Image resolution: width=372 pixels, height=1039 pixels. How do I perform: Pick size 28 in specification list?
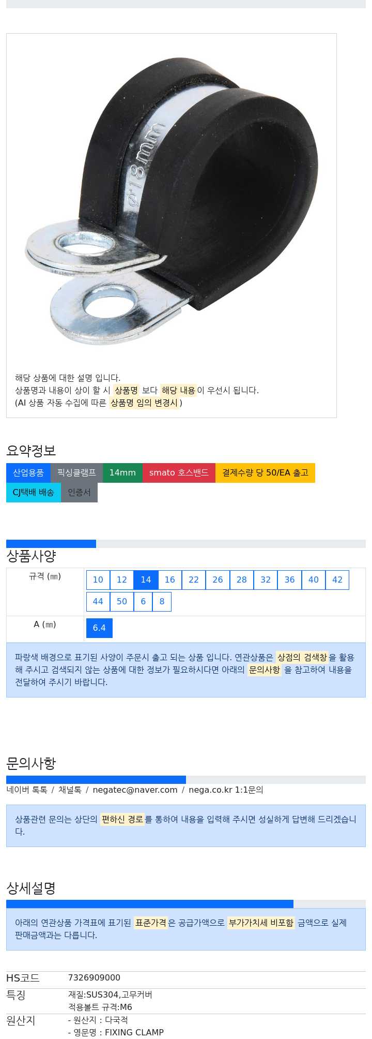point(242,580)
